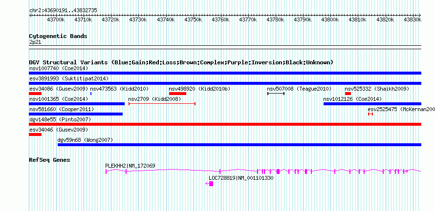The image size is (435, 211).
Task: Select the 43710k ruler position label
Action: coord(84,19)
